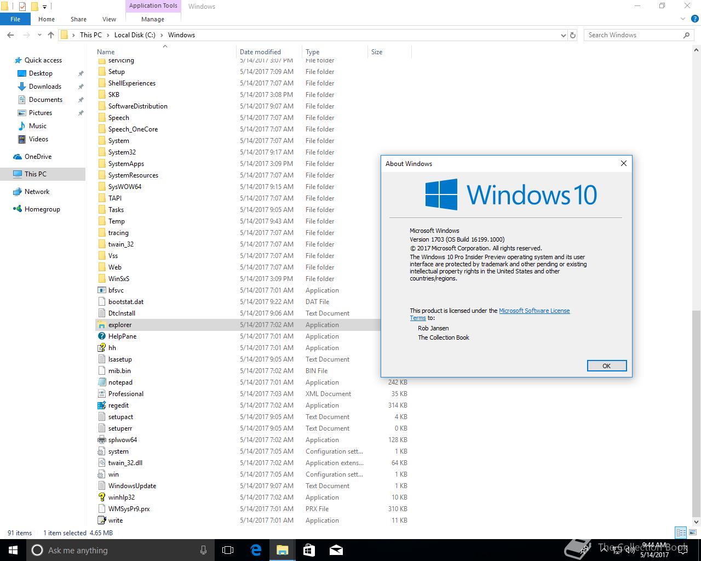
Task: Click Cortana microphone icon
Action: pos(204,550)
